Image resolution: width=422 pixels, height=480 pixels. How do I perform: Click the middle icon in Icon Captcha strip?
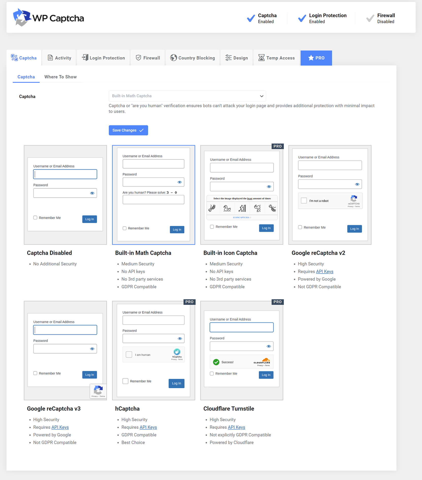[x=242, y=208]
